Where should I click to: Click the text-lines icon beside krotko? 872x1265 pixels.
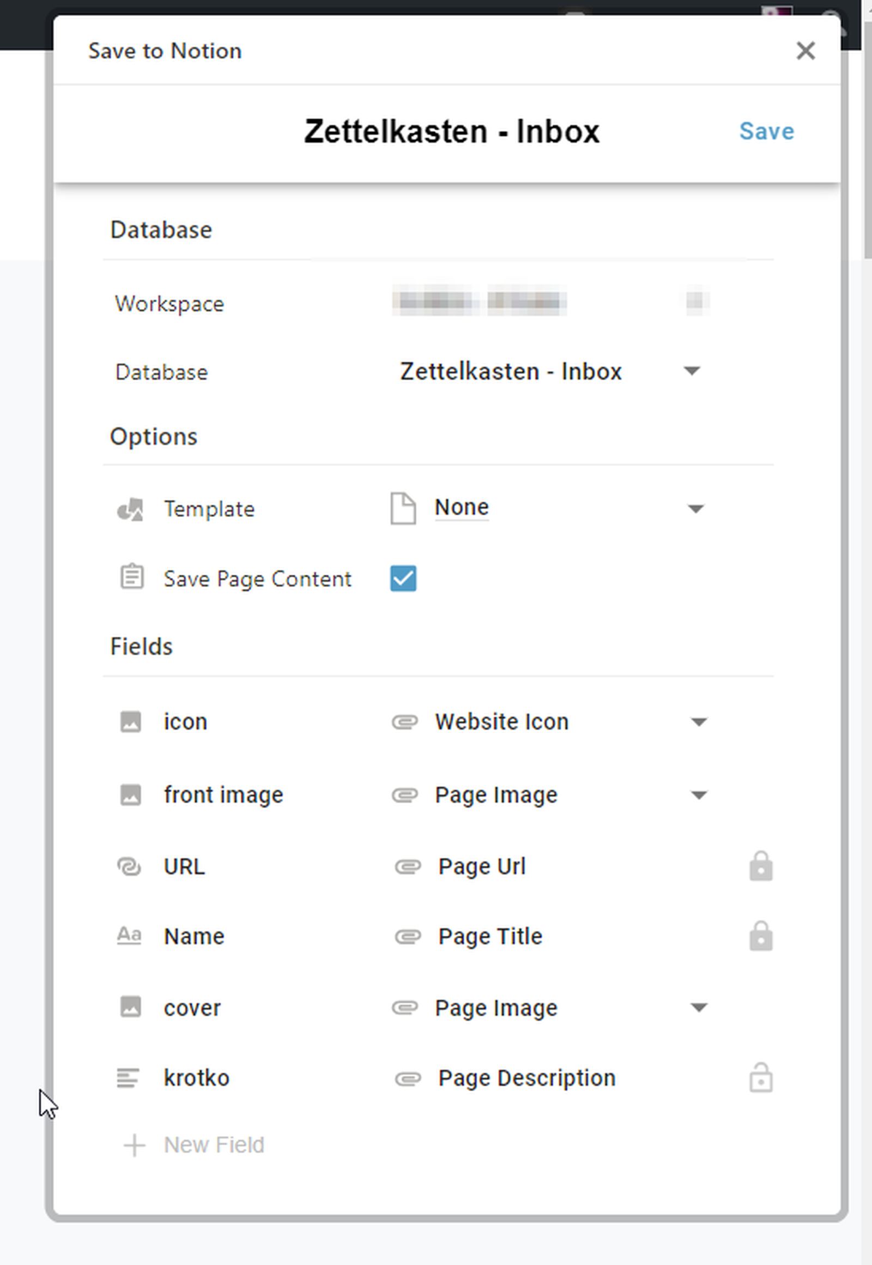tap(129, 1079)
